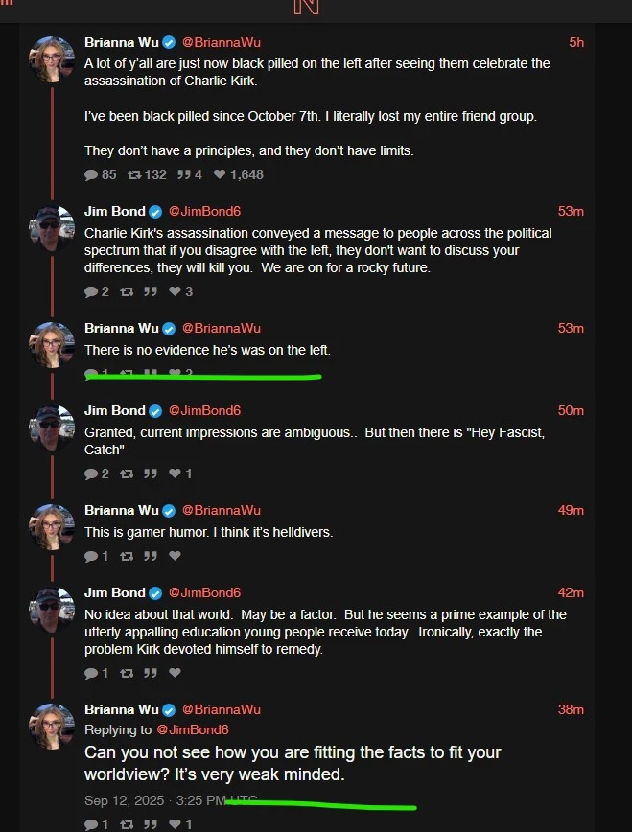Open the "5h" timestamp link
The image size is (632, 832).
click(575, 42)
